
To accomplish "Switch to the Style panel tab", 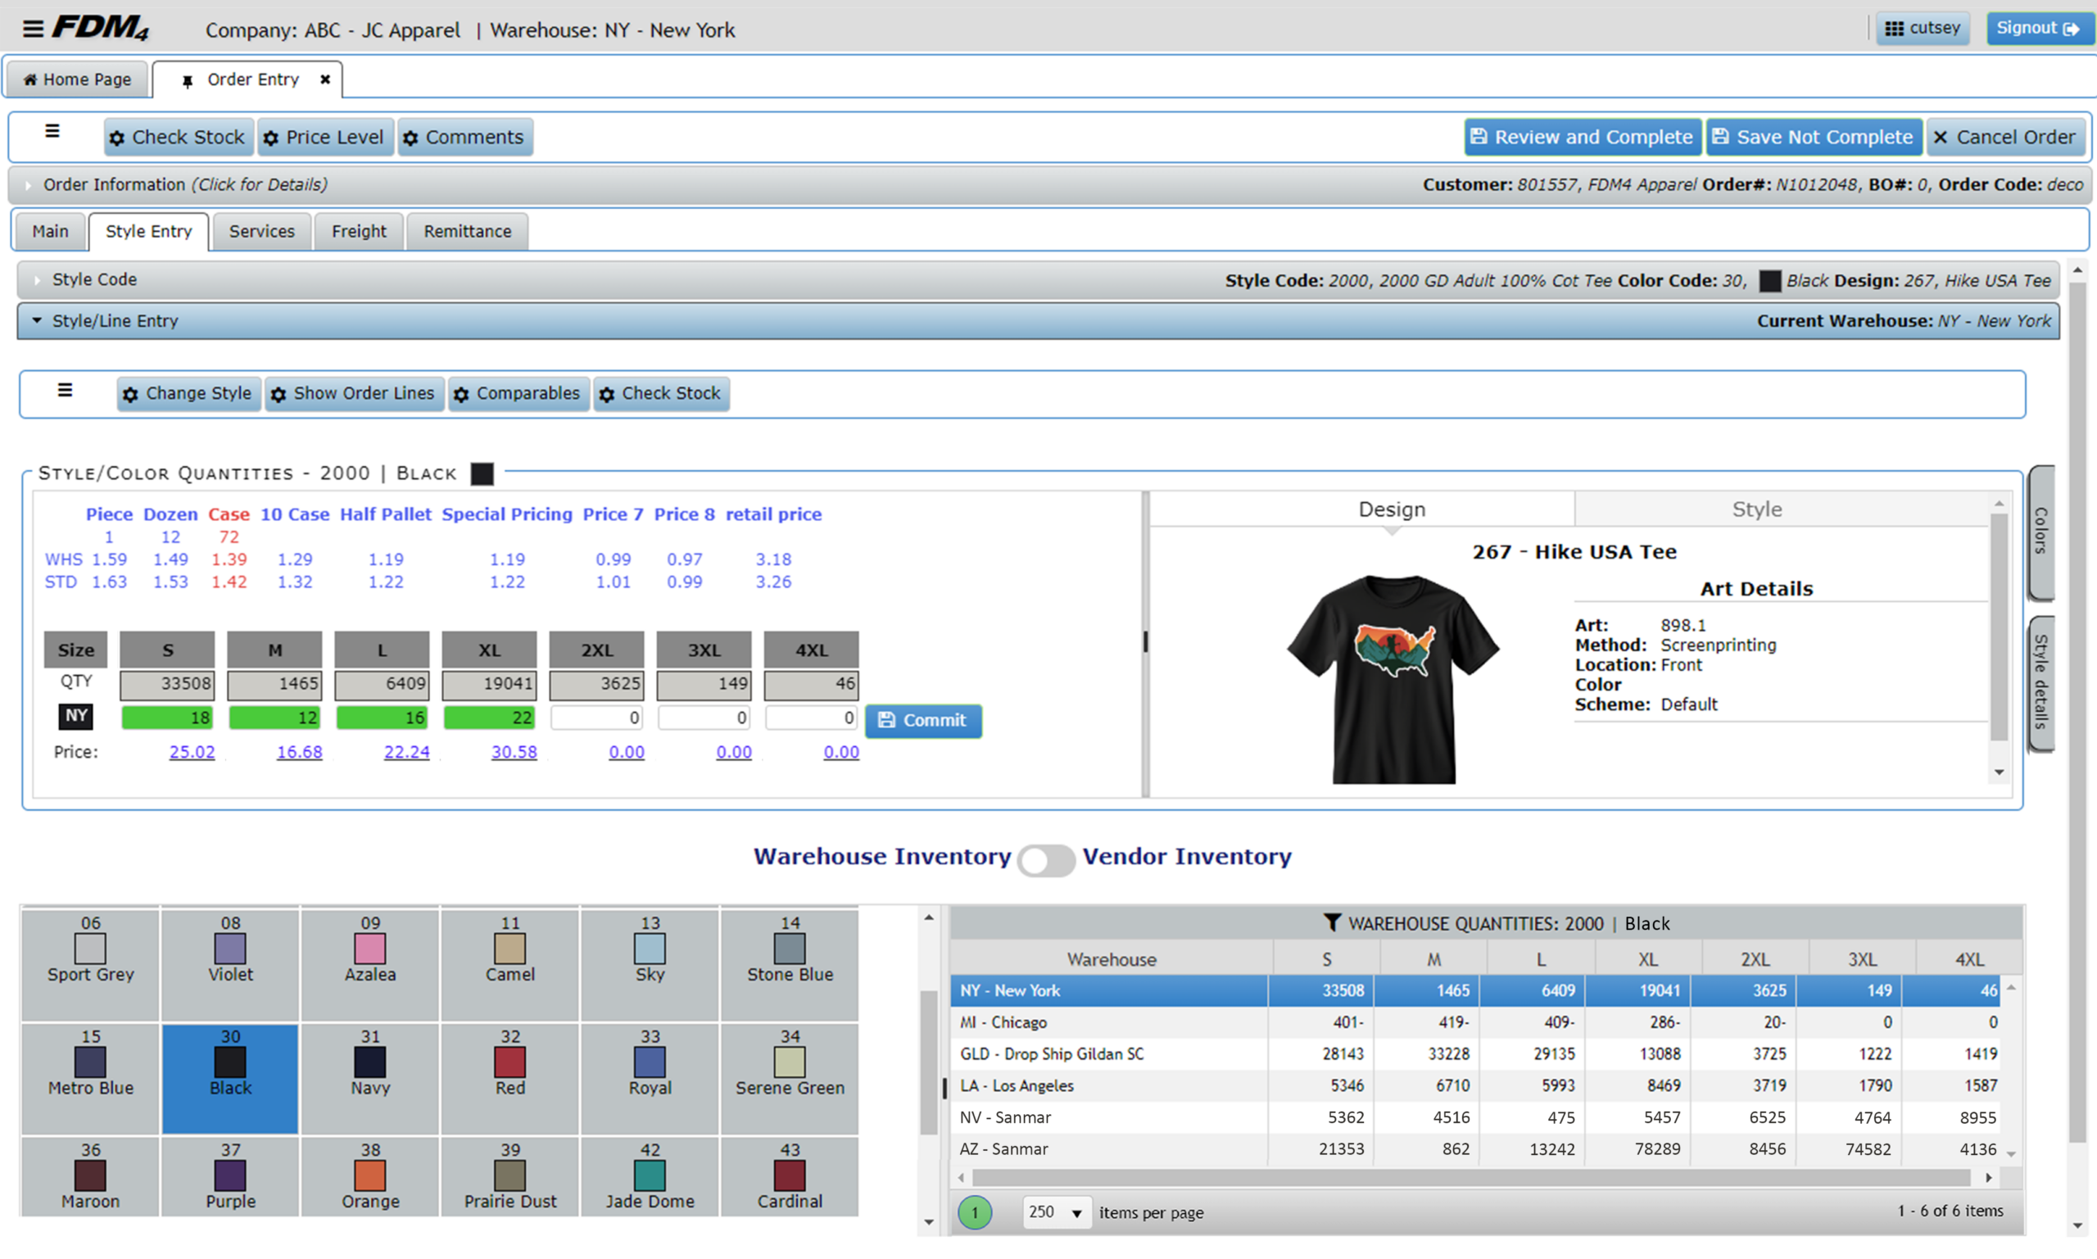I will tap(1756, 509).
